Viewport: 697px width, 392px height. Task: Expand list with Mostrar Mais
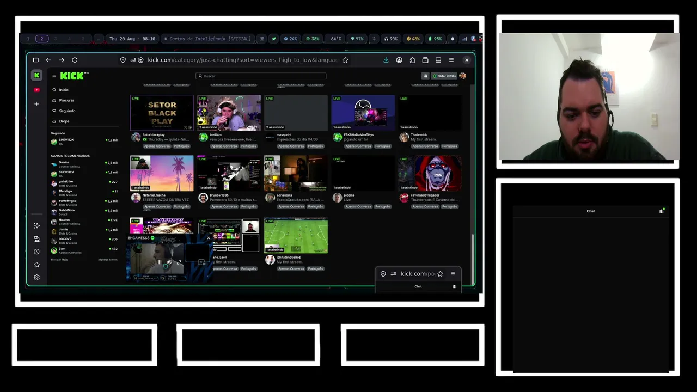[x=59, y=260]
